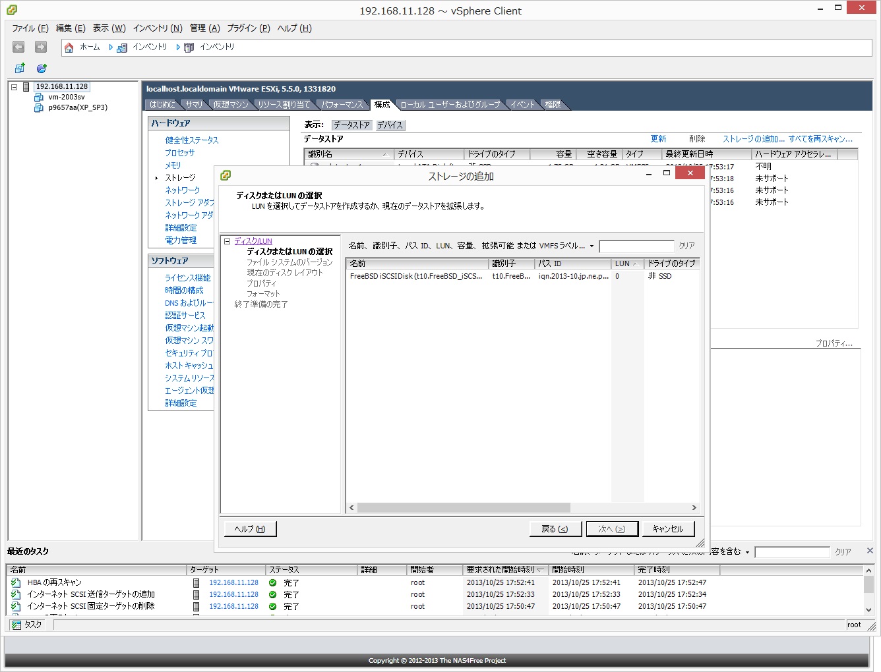Select the FreeBSD iSCSIDisk row in LUN list
The height and width of the screenshot is (672, 881).
click(x=522, y=277)
